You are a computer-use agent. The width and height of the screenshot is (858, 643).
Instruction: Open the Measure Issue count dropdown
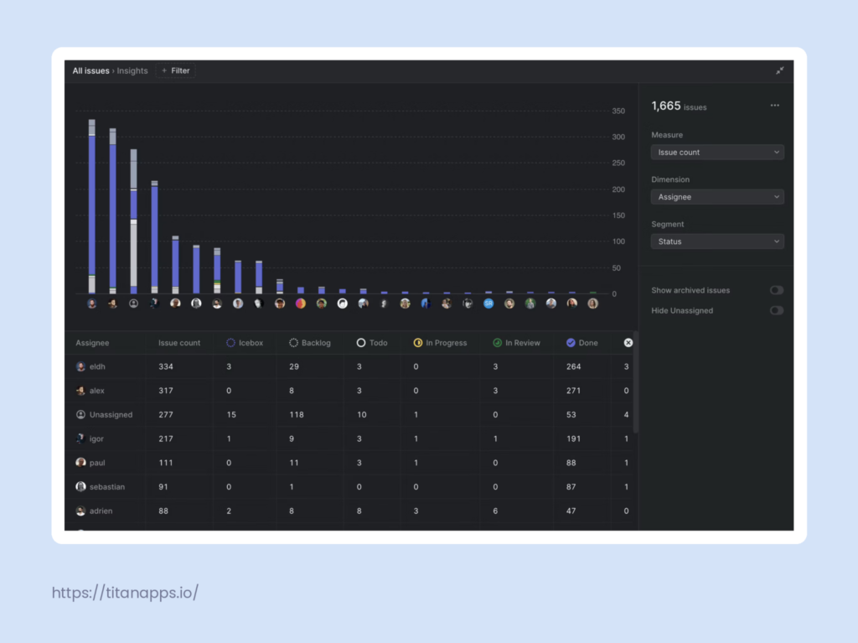pyautogui.click(x=717, y=153)
